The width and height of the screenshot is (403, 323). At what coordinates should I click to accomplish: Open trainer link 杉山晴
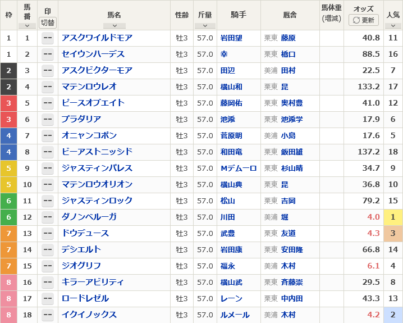292,168
